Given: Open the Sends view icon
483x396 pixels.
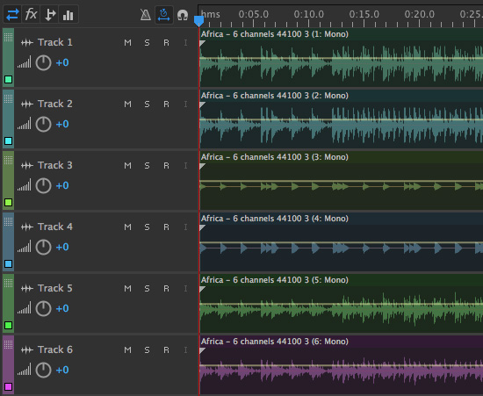Looking at the screenshot, I should (x=49, y=14).
